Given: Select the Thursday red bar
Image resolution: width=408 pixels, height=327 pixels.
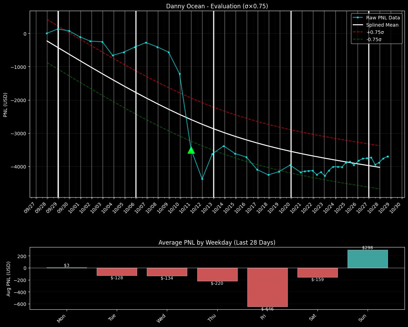Looking at the screenshot, I should [217, 274].
